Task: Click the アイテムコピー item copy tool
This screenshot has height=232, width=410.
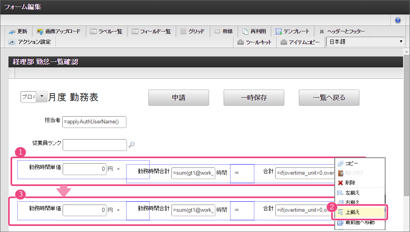Action: click(x=300, y=42)
